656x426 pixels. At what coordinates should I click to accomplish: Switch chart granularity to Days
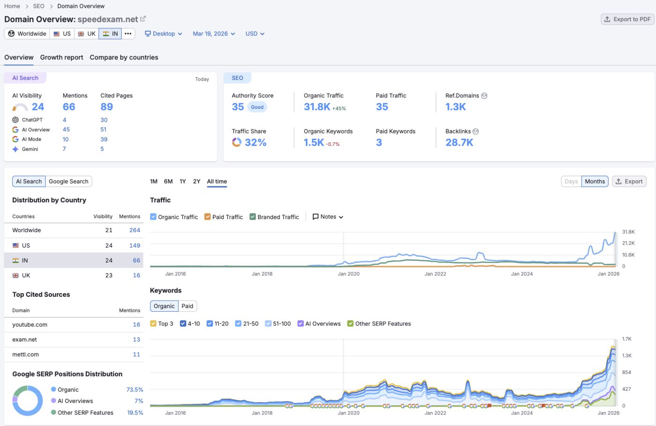[571, 182]
